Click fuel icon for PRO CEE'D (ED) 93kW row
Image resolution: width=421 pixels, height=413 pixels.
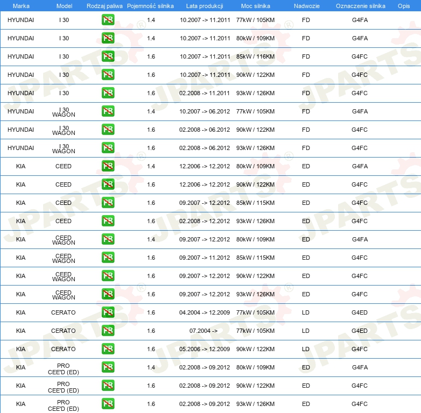pos(108,404)
